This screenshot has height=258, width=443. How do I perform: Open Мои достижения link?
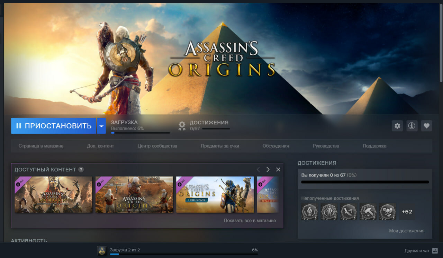click(407, 231)
